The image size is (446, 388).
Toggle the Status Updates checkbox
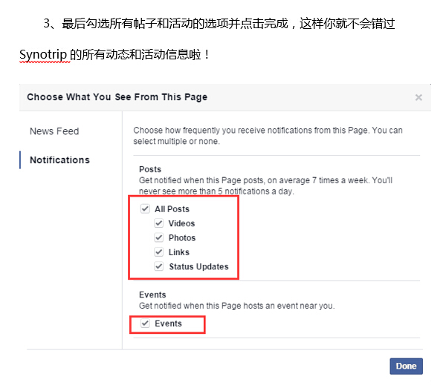(159, 266)
